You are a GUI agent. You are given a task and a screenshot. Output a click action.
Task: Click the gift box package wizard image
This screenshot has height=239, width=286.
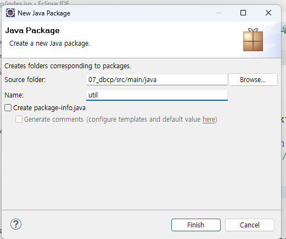(253, 40)
